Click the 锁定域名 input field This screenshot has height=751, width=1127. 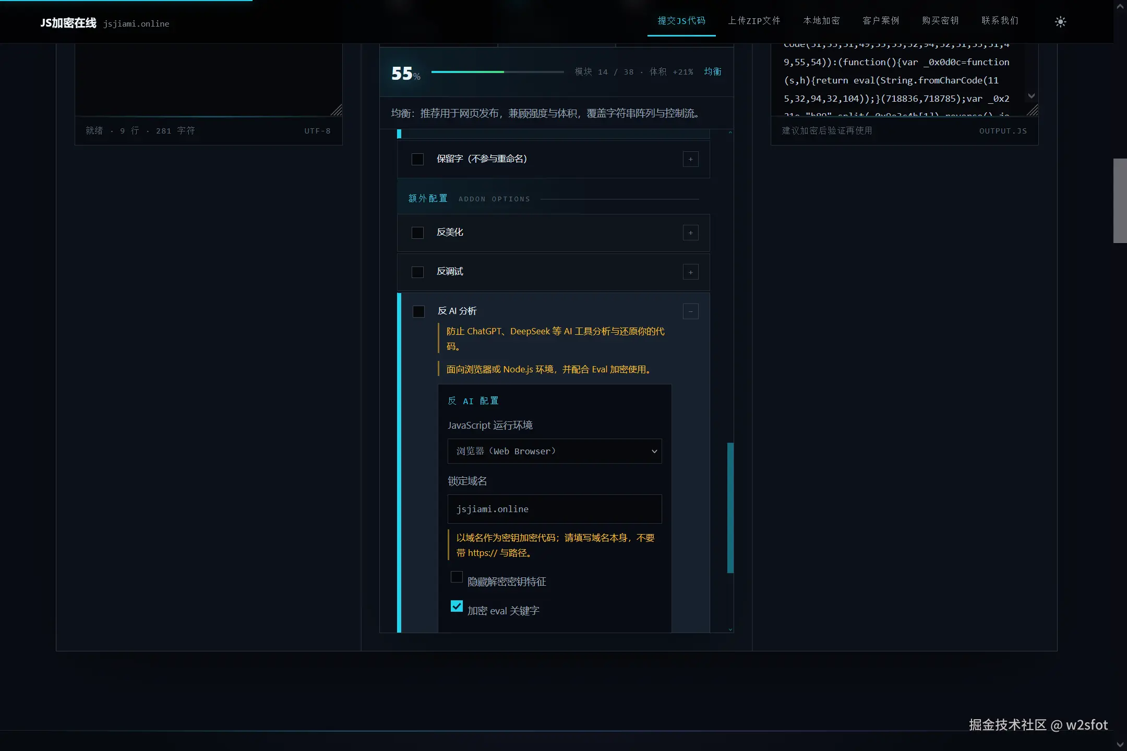(x=555, y=509)
